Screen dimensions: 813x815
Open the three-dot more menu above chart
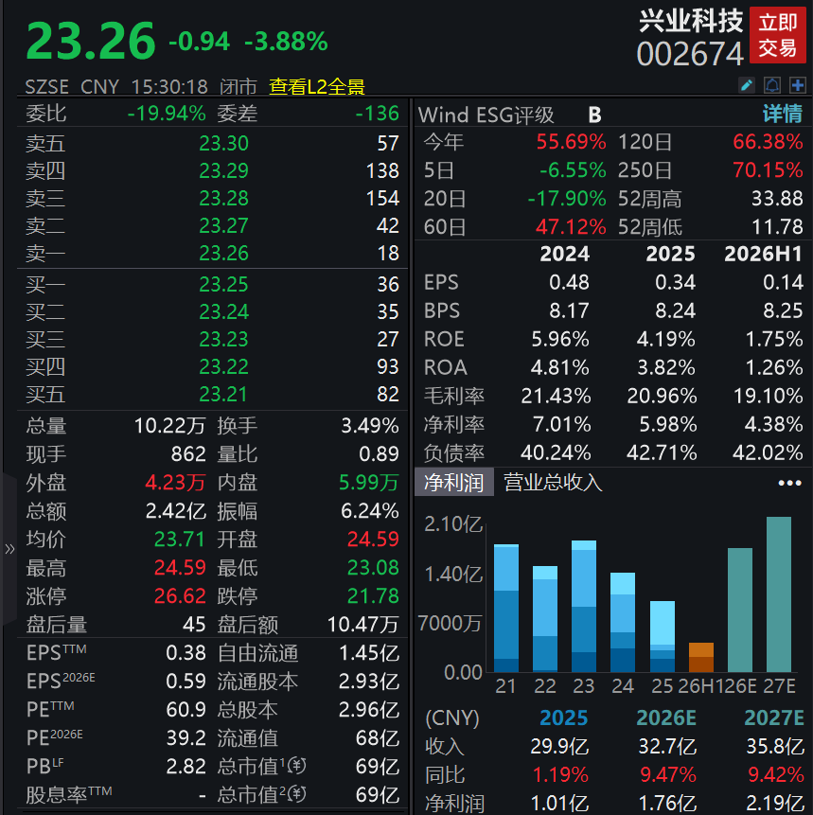789,483
